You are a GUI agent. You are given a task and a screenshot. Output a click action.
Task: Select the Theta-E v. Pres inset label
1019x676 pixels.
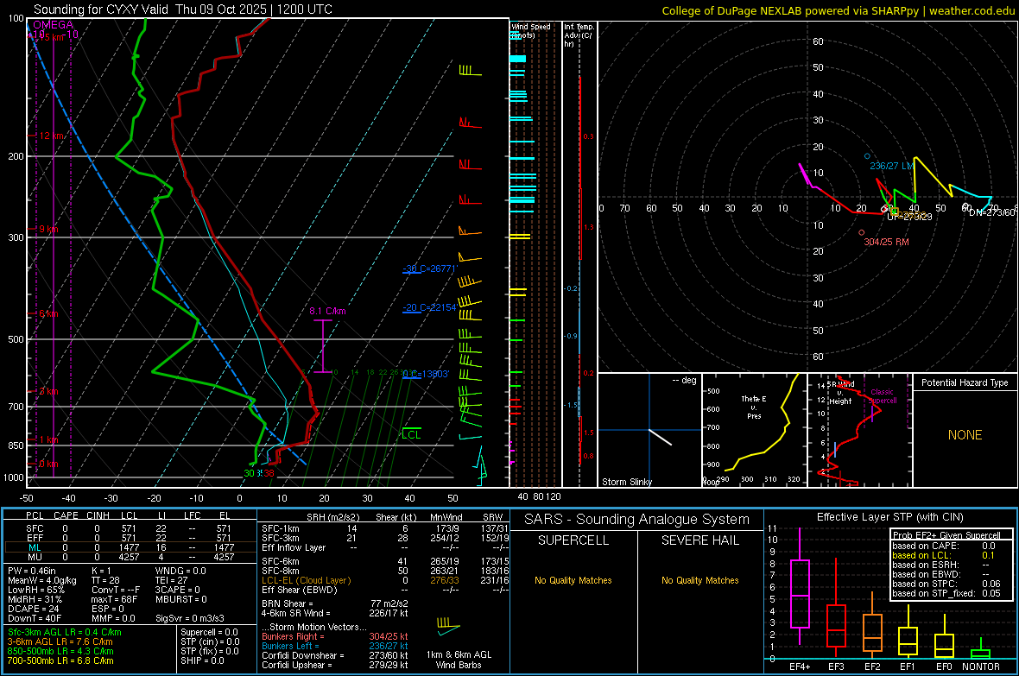(x=754, y=407)
